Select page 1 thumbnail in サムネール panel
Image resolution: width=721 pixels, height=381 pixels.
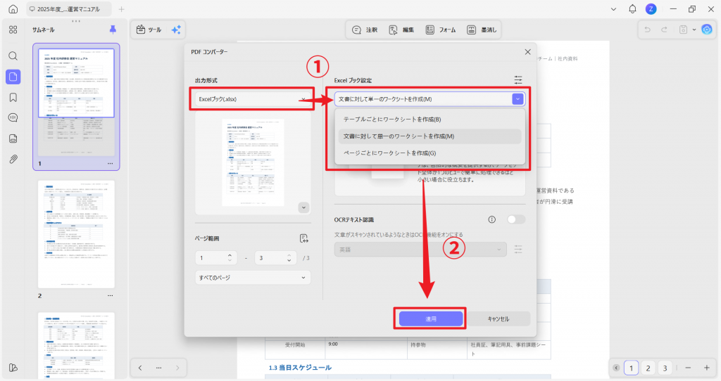76,102
